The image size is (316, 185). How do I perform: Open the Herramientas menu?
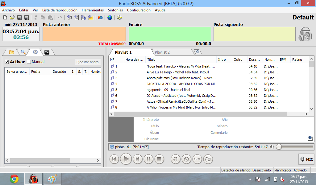tap(93, 10)
